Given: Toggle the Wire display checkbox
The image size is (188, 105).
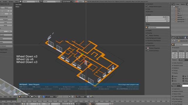Looking at the screenshot, I should pyautogui.click(x=173, y=81).
